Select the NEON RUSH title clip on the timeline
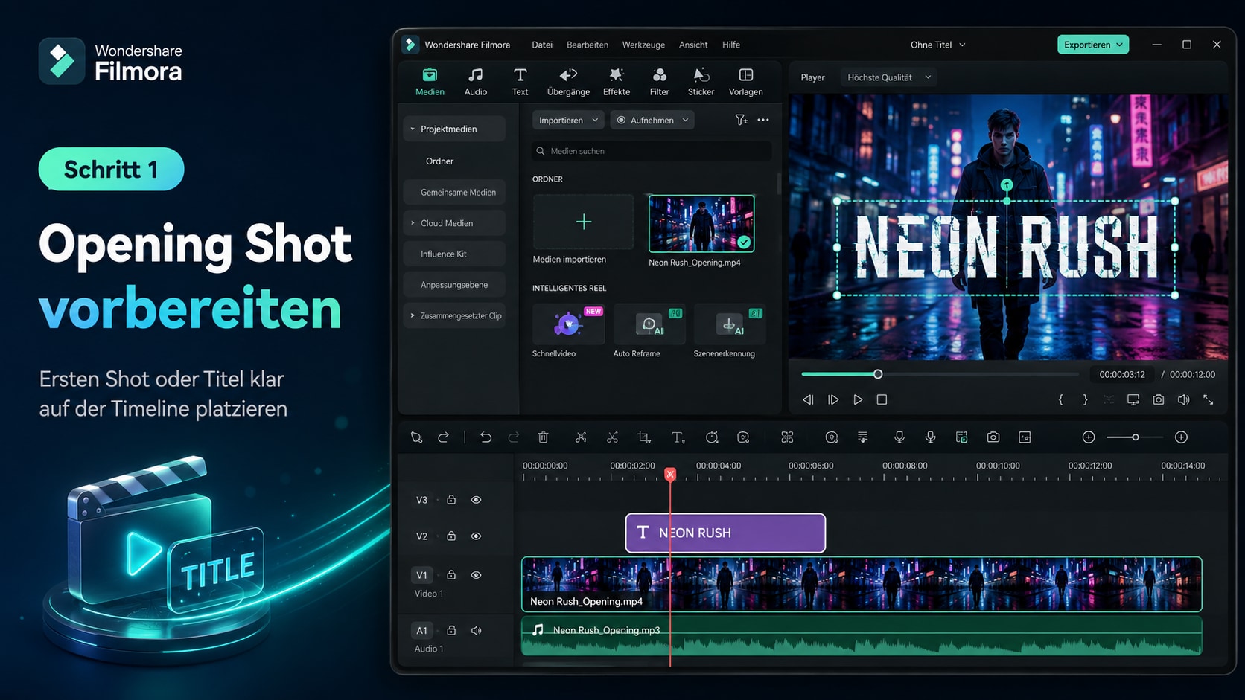This screenshot has width=1245, height=700. pos(725,533)
